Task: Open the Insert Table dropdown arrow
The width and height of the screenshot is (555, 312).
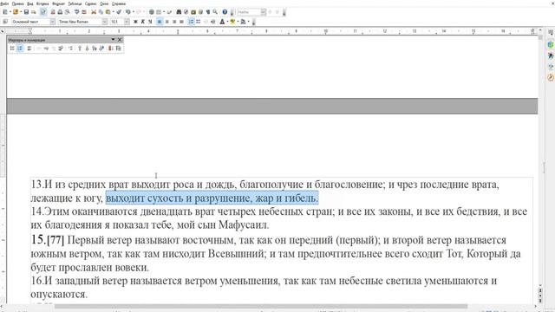Action: [164, 12]
